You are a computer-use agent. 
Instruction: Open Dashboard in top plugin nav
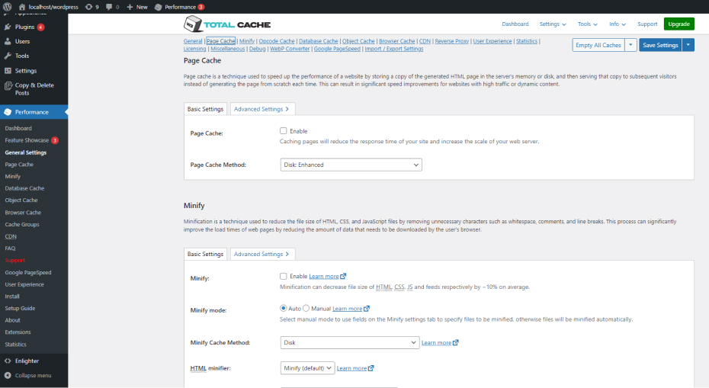point(515,24)
